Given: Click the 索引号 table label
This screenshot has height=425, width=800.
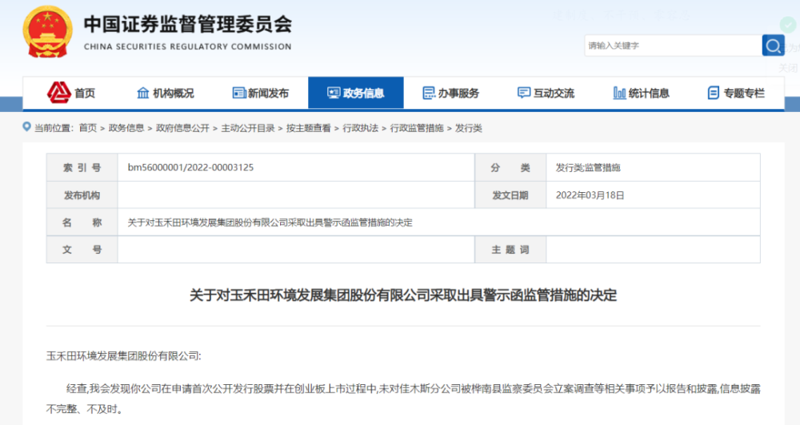Looking at the screenshot, I should point(82,167).
